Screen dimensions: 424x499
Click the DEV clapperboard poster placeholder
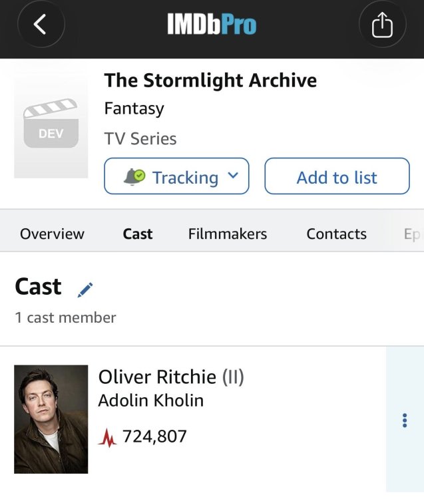click(x=51, y=124)
